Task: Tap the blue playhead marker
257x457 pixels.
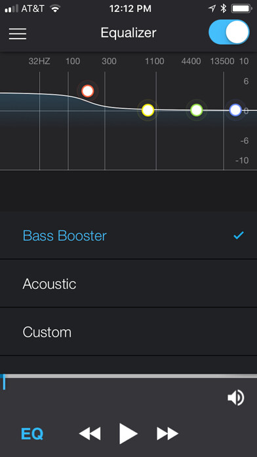Action: pyautogui.click(x=4, y=381)
